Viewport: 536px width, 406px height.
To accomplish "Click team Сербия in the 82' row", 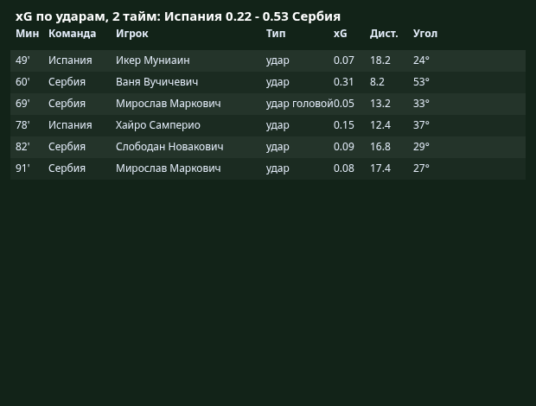I will click(x=67, y=147).
